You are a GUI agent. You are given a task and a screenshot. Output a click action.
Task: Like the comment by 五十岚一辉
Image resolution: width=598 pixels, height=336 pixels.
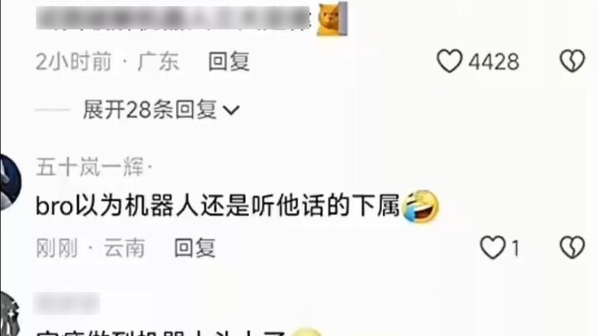(492, 247)
